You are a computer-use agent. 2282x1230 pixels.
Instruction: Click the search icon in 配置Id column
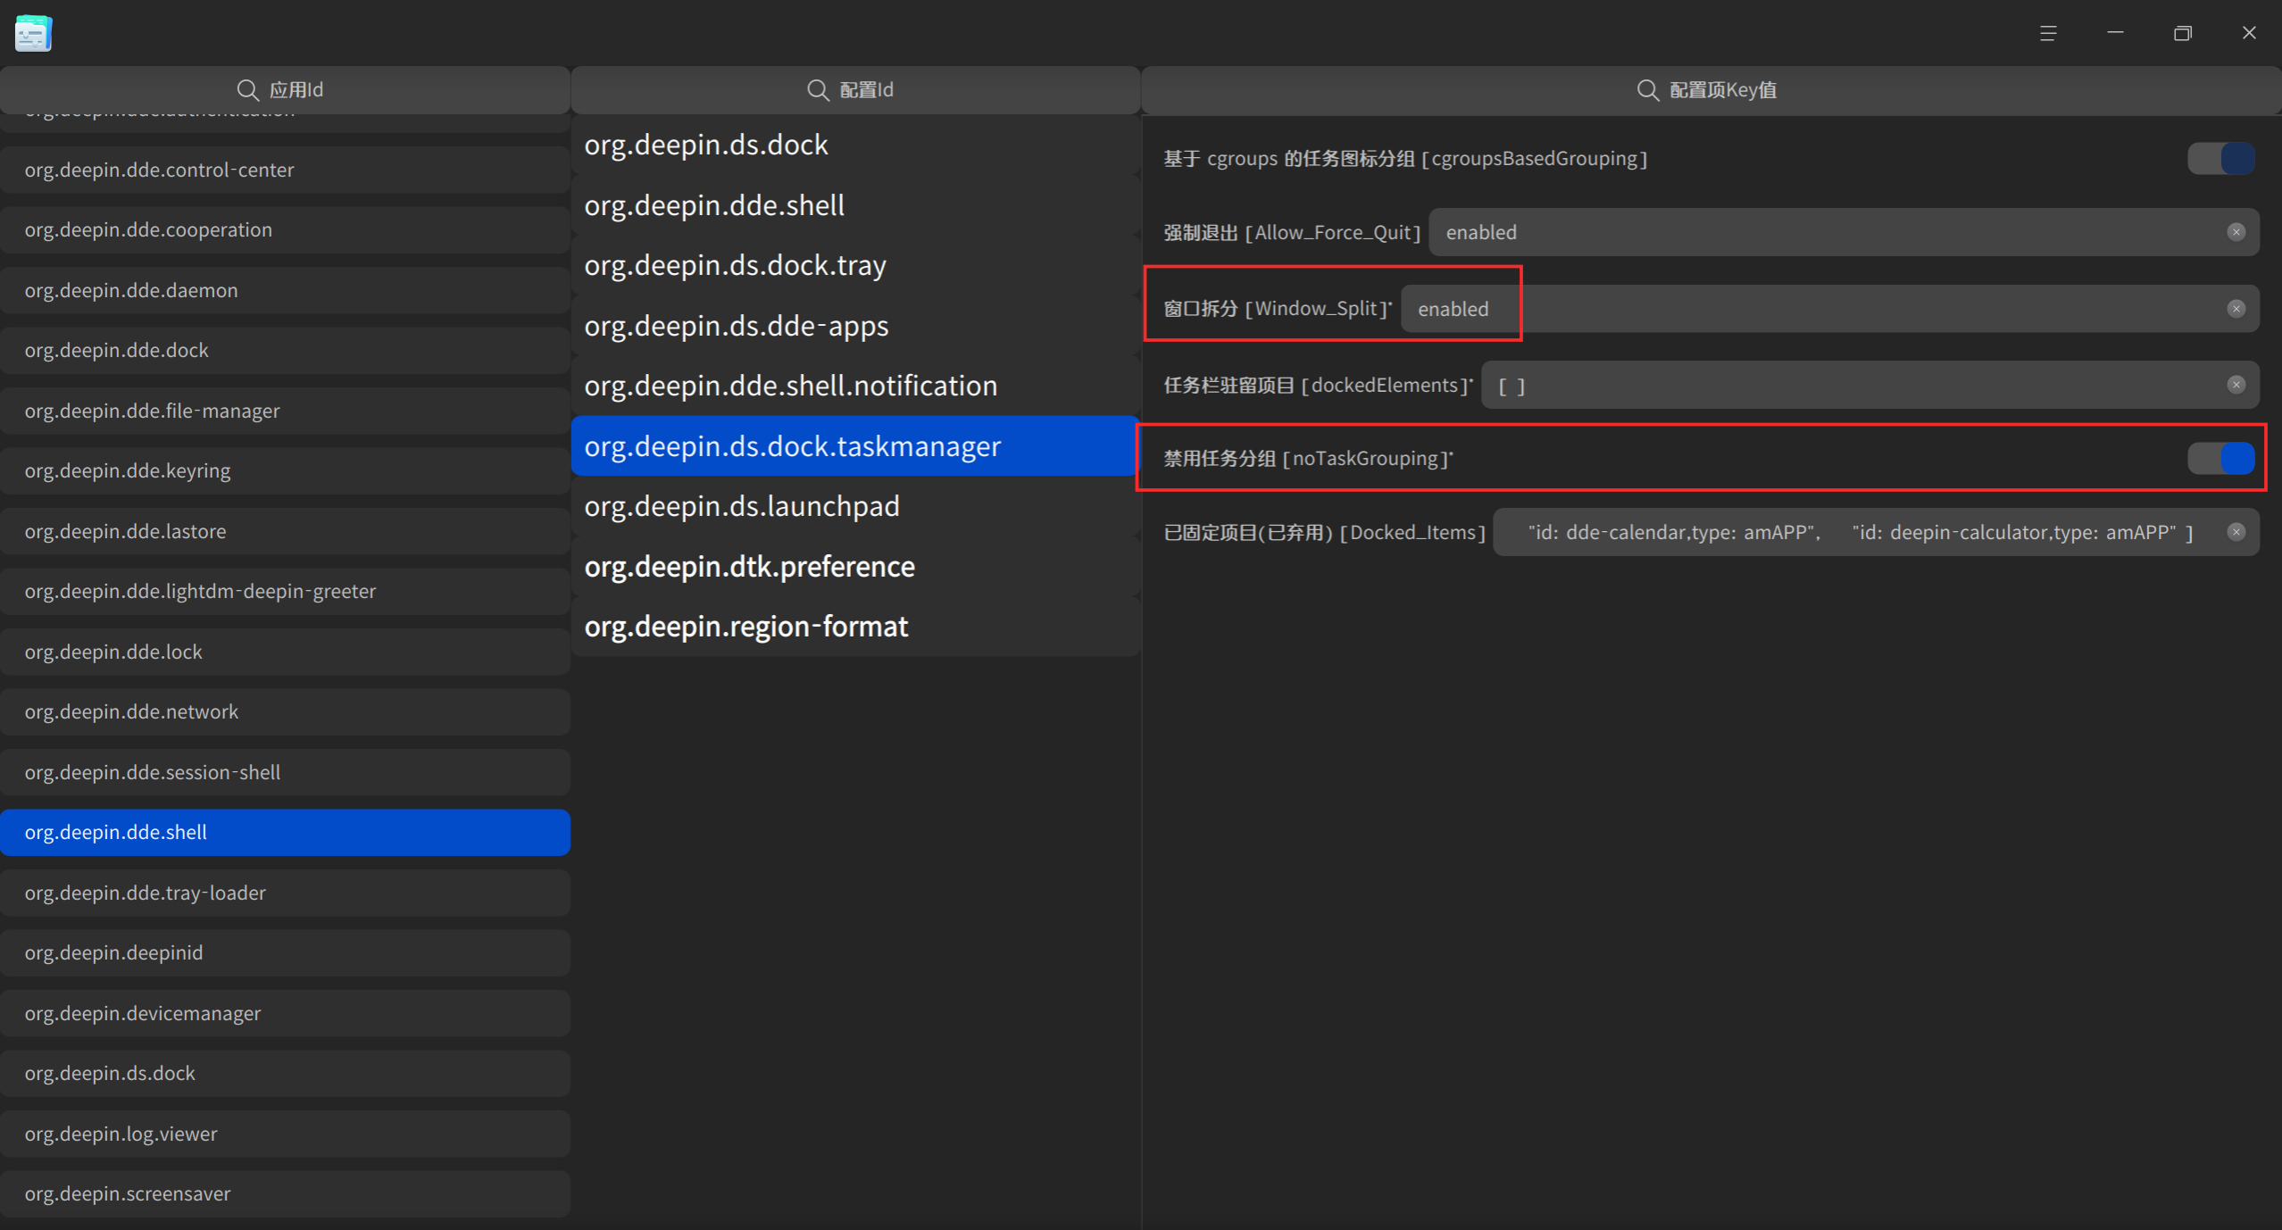[x=817, y=90]
